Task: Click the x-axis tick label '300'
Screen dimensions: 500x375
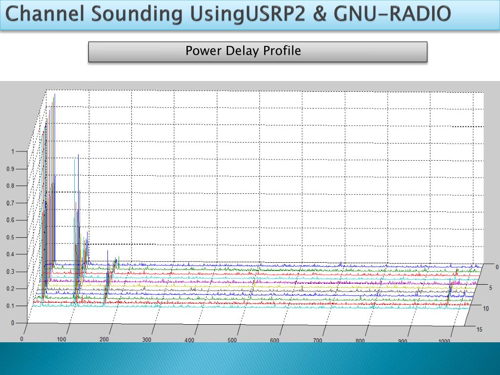Action: tap(146, 340)
